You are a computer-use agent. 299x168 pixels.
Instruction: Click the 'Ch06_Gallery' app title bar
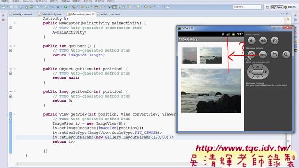pyautogui.click(x=211, y=39)
